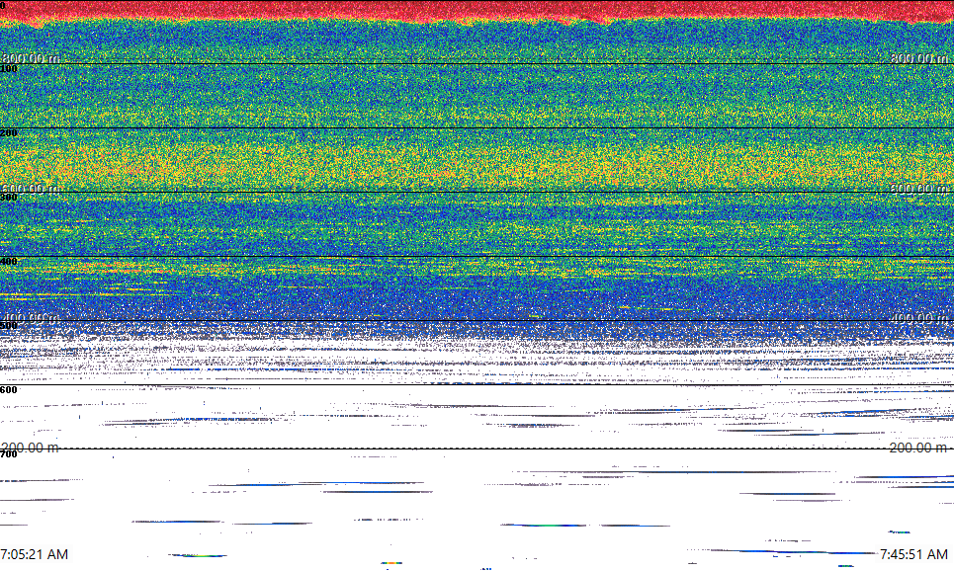Select the 200 depth scale label
Image resolution: width=954 pixels, height=571 pixels.
[x=9, y=133]
